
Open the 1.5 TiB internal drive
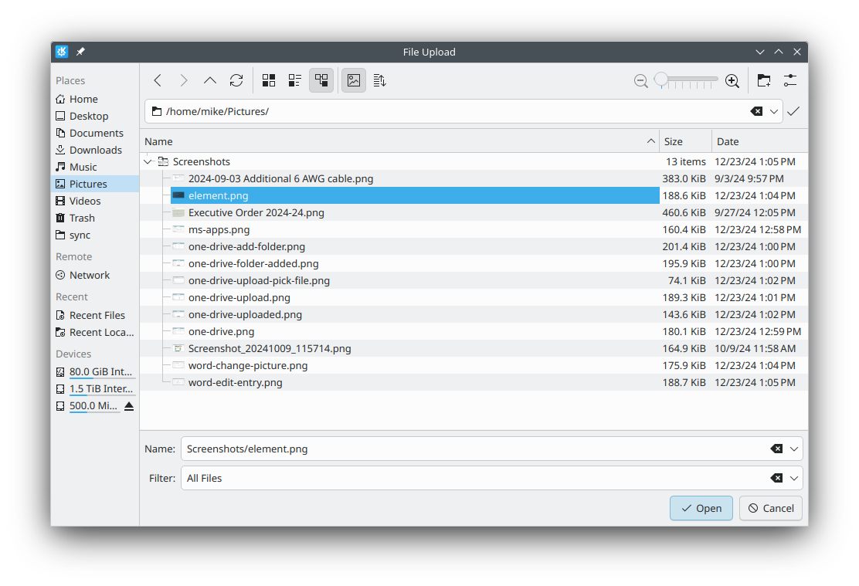pos(95,389)
